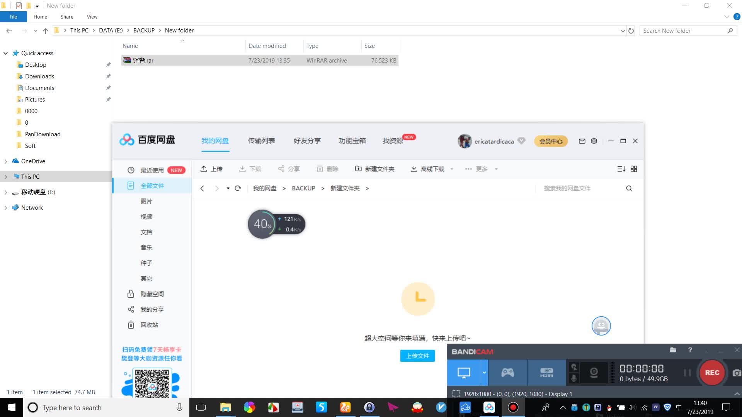Open Task View on the taskbar
The height and width of the screenshot is (417, 742).
pos(201,407)
